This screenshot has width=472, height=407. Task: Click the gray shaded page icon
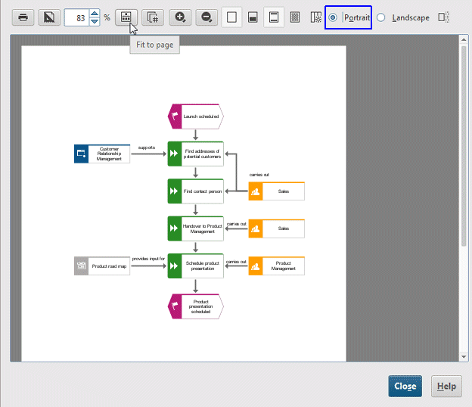coord(295,17)
